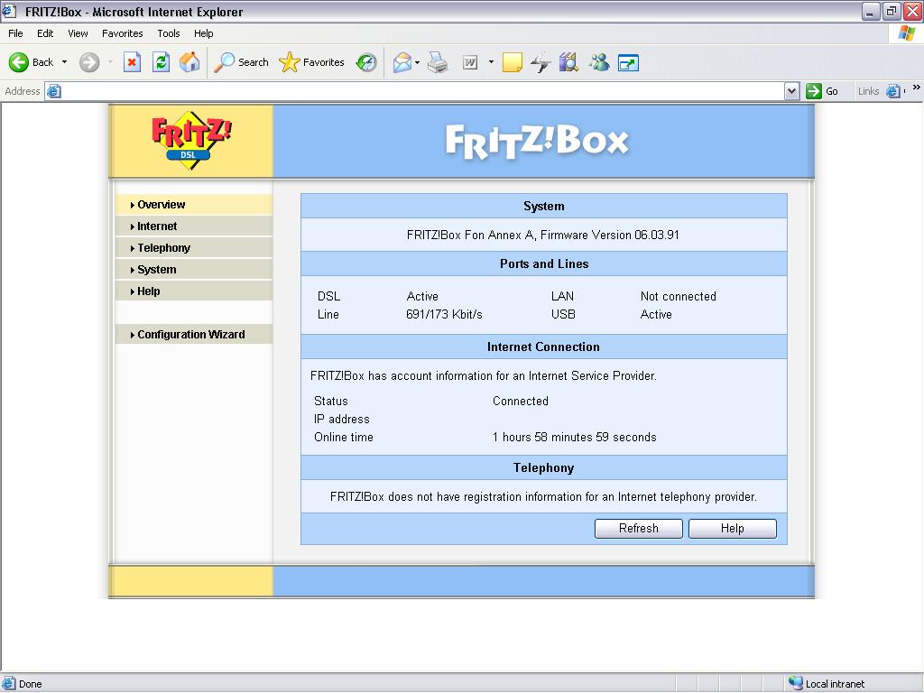
Task: Click Edit with Word icon
Action: (469, 62)
